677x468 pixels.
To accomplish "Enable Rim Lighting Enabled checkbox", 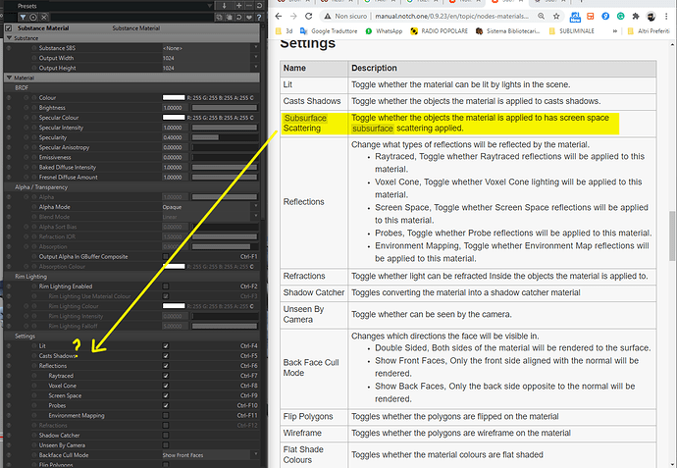I will coord(166,286).
